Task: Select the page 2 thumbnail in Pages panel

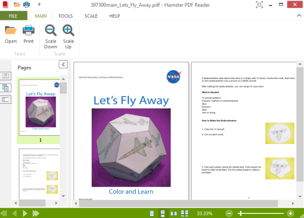Action: (39, 174)
